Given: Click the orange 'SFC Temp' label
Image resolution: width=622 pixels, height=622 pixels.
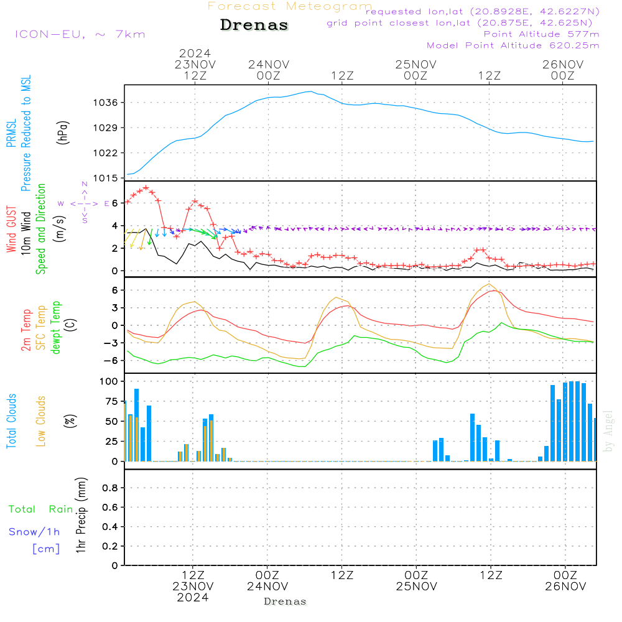Looking at the screenshot, I should point(41,328).
